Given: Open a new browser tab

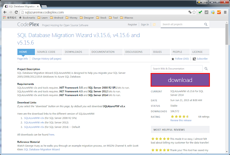Looking at the screenshot, I should pos(44,6).
